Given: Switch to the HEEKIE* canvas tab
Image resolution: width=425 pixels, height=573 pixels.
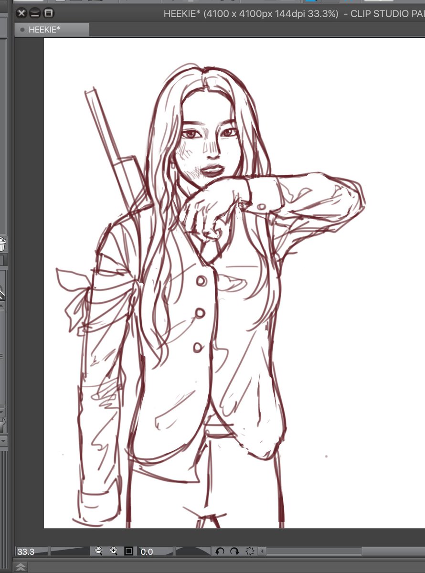Looking at the screenshot, I should point(53,30).
